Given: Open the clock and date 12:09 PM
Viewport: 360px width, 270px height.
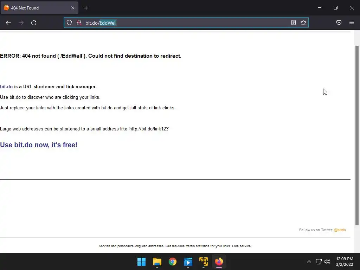Looking at the screenshot, I should pos(345,262).
